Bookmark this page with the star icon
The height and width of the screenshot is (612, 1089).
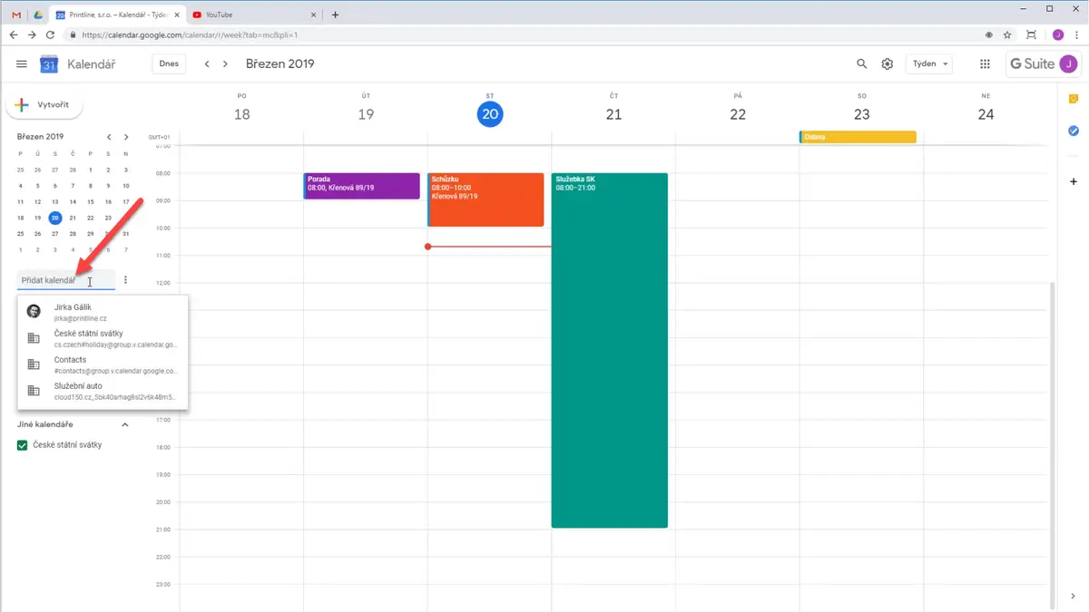click(1008, 35)
